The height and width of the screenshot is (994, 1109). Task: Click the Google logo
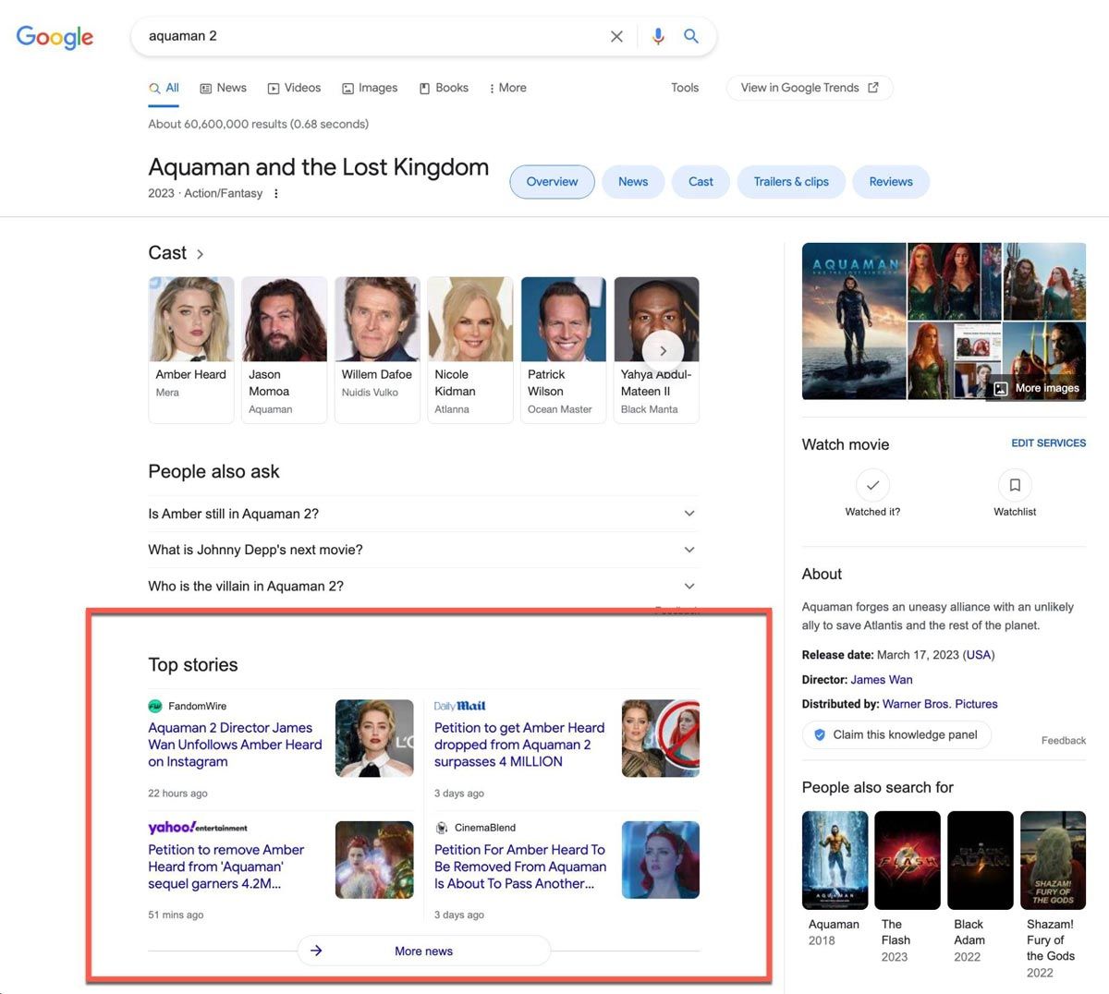(x=55, y=36)
